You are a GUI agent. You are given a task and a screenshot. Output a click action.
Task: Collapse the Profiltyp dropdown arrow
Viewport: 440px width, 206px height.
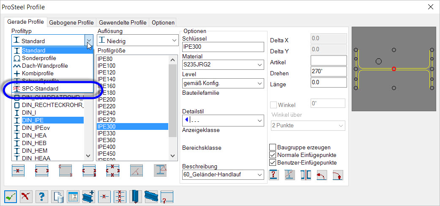[x=89, y=41]
